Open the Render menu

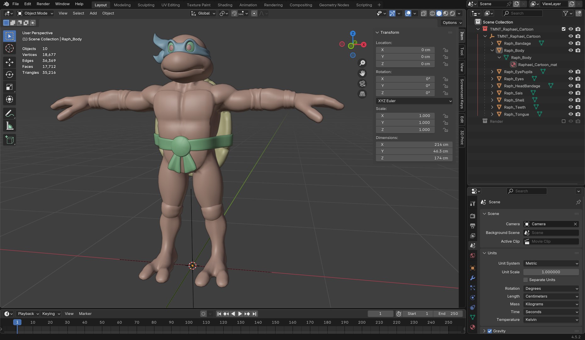coord(43,4)
